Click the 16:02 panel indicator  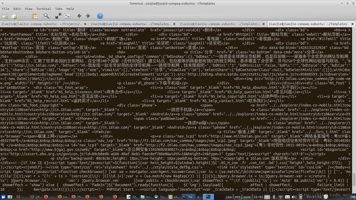pos(258,197)
